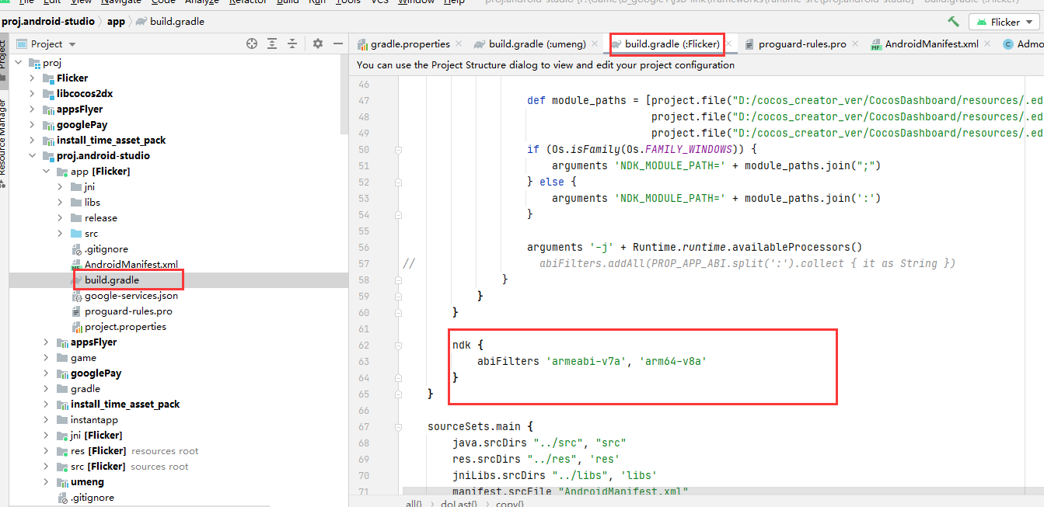1044x507 pixels.
Task: Close the AndroidManifest.xml tab
Action: point(987,44)
